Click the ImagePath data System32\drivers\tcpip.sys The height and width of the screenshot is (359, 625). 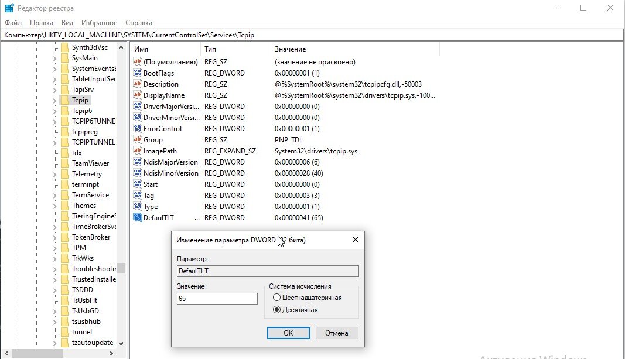[x=316, y=151]
